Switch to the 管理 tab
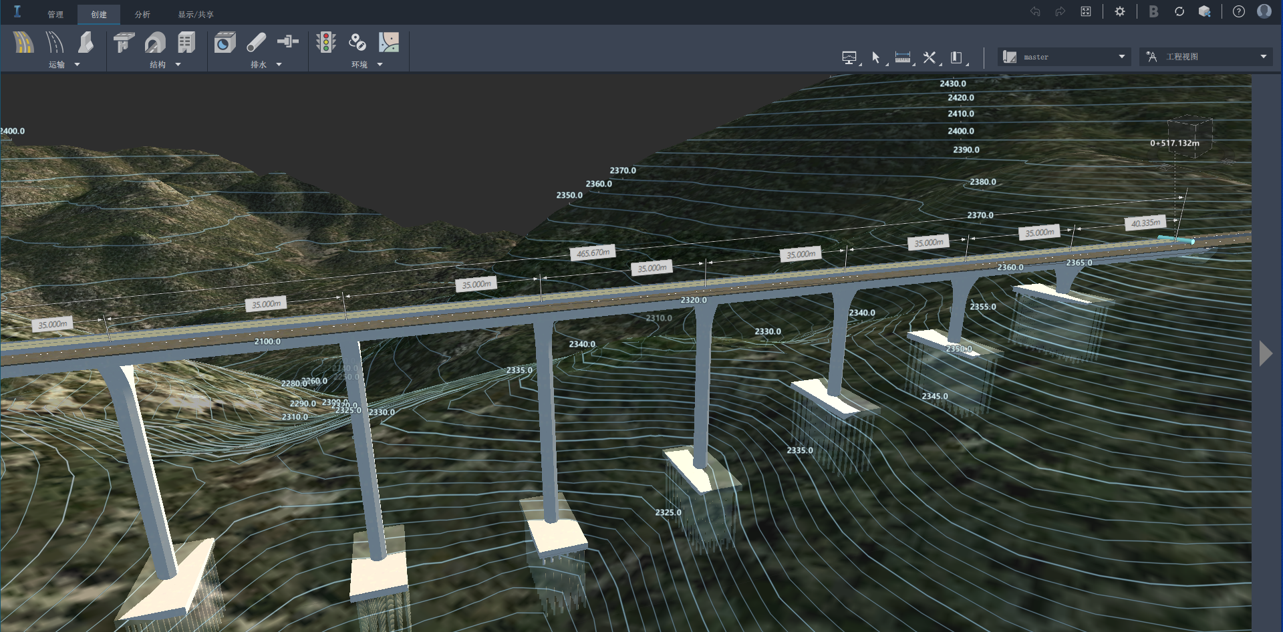1283x632 pixels. tap(55, 15)
